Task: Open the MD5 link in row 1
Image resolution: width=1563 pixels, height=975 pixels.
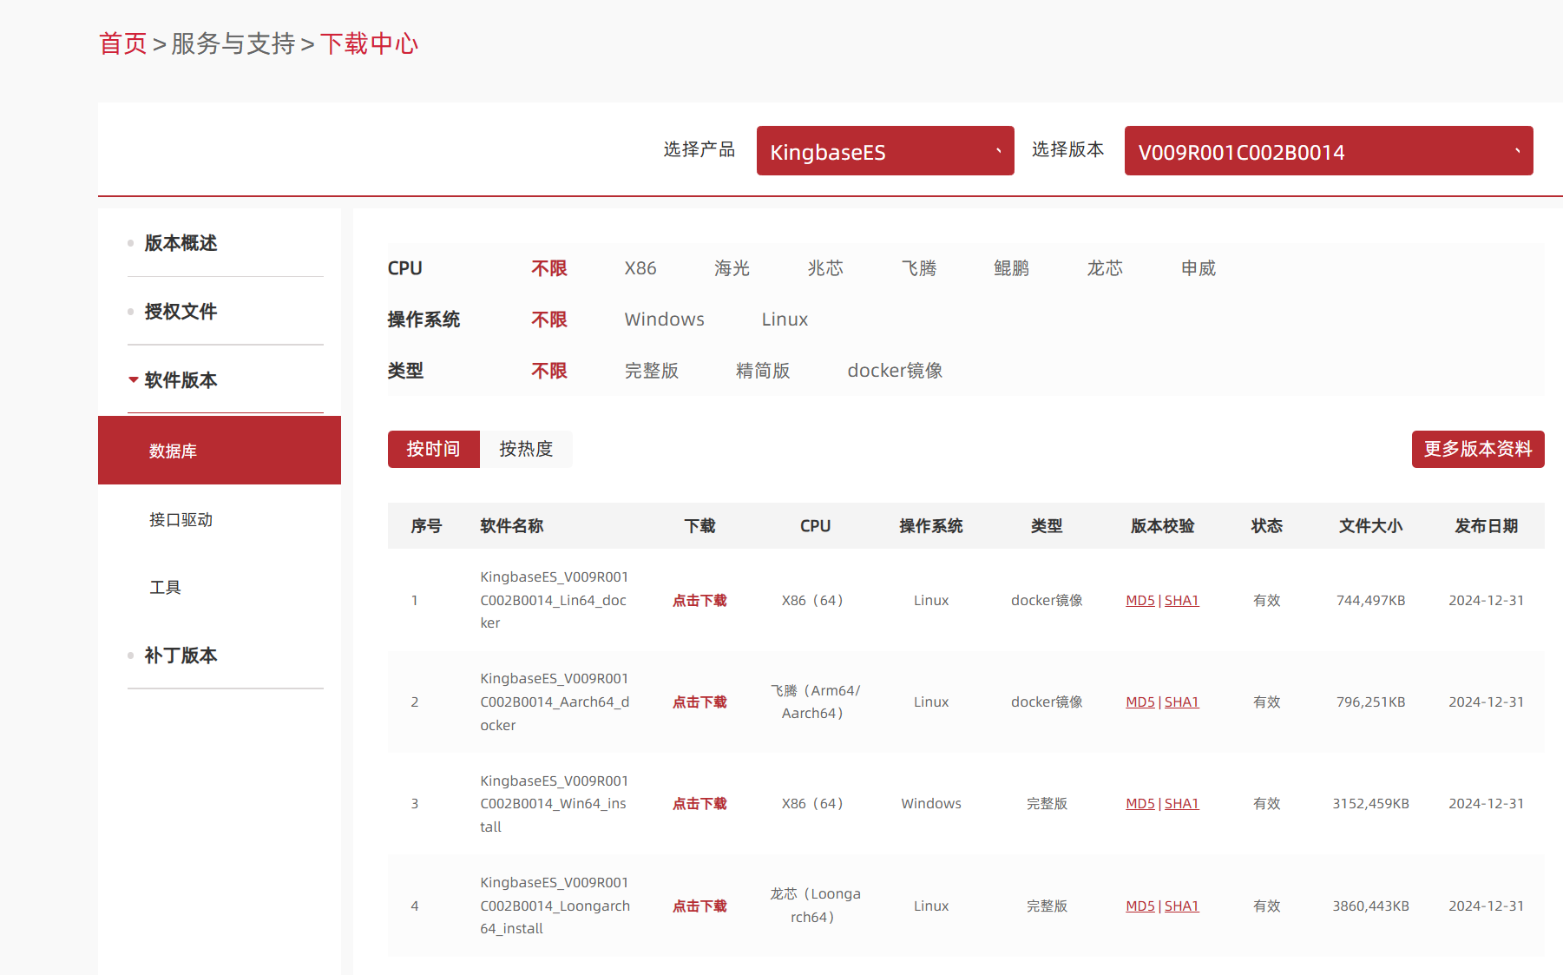Action: coord(1140,601)
